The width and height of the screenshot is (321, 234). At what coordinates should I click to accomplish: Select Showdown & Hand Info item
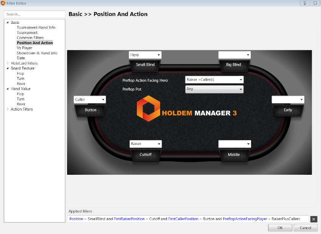click(37, 53)
